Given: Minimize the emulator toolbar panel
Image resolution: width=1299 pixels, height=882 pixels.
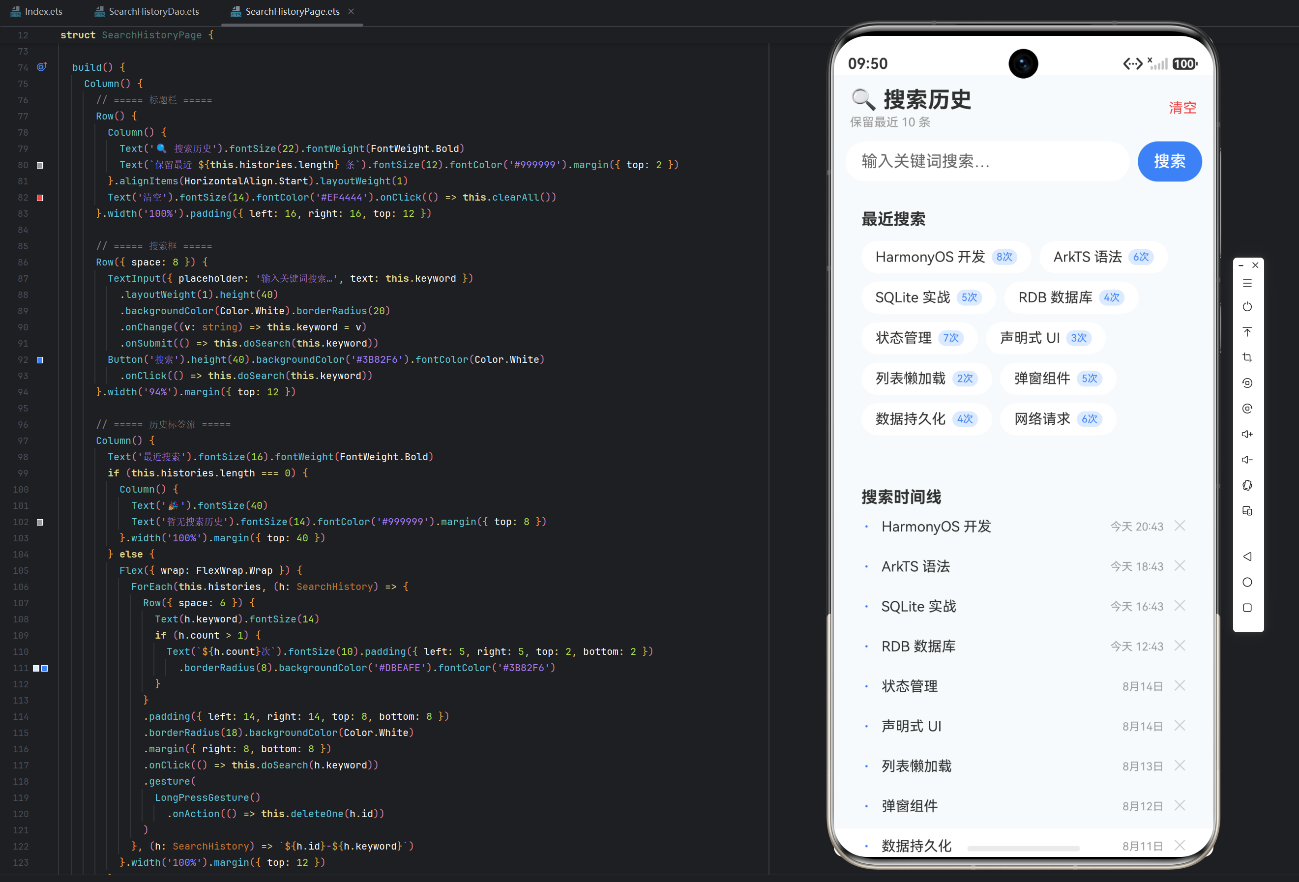Looking at the screenshot, I should tap(1241, 265).
